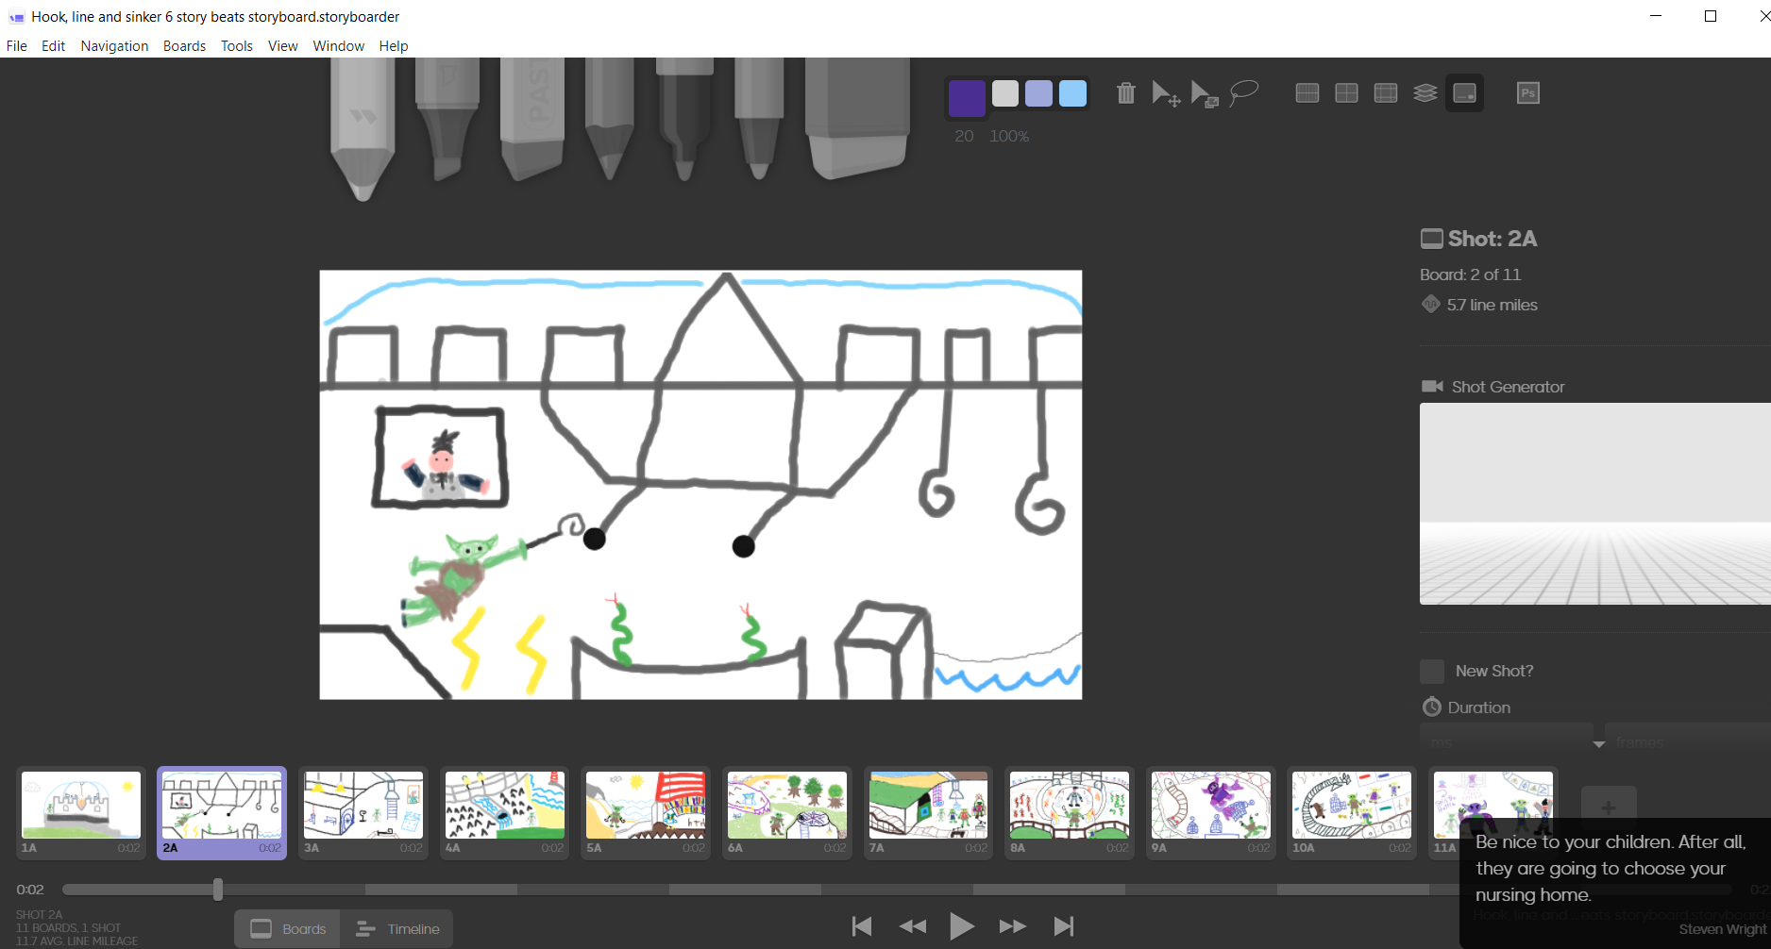Viewport: 1771px width, 949px height.
Task: Open the duration dropdown arrow
Action: coord(1598,744)
